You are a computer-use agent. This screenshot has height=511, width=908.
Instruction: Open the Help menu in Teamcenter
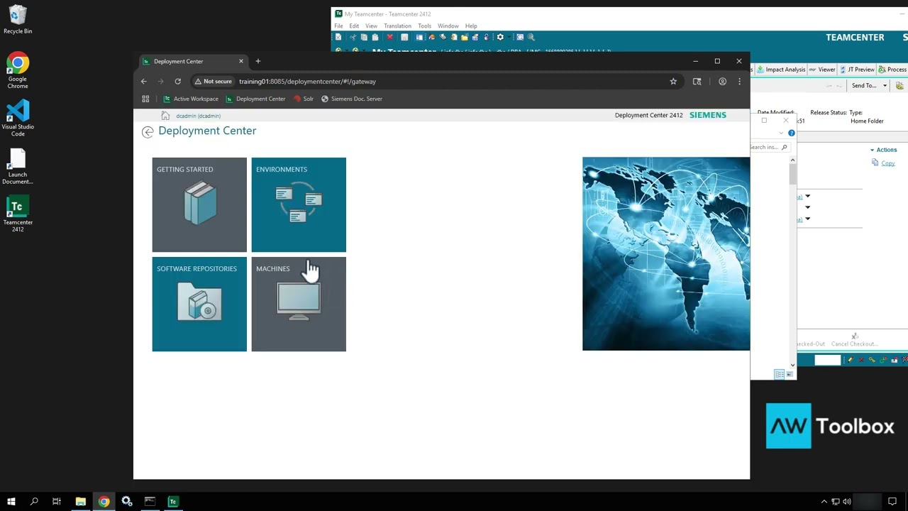(x=471, y=26)
